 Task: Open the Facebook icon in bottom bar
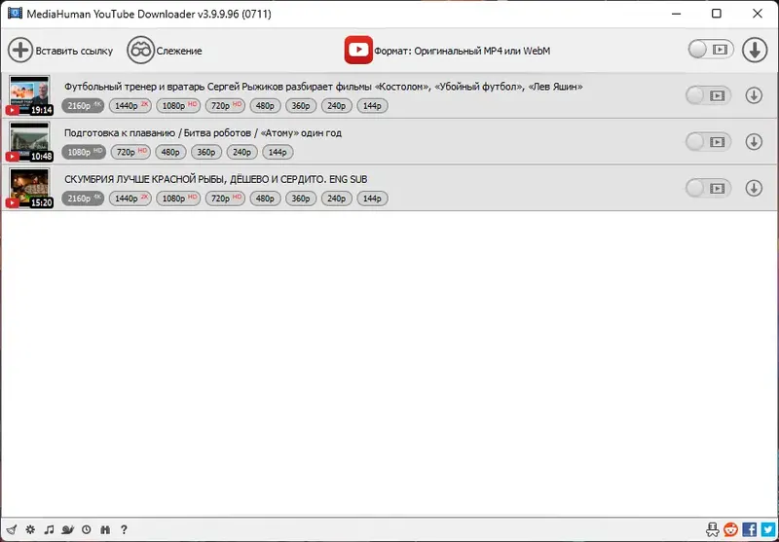pos(749,529)
